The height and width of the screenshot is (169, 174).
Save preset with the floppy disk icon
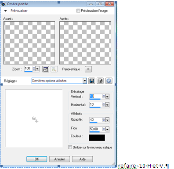92,81
